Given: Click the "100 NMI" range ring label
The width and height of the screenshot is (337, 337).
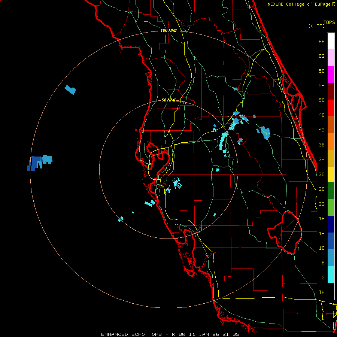Looking at the screenshot, I should tap(168, 31).
